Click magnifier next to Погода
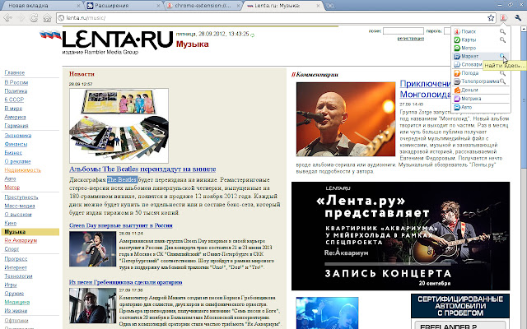 point(502,73)
